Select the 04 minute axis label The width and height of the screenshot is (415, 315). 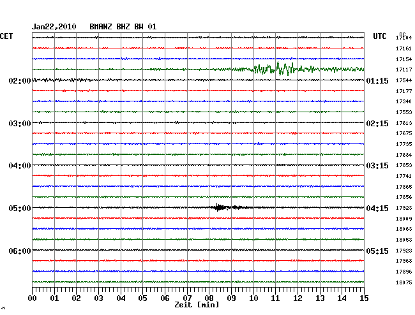(121, 298)
